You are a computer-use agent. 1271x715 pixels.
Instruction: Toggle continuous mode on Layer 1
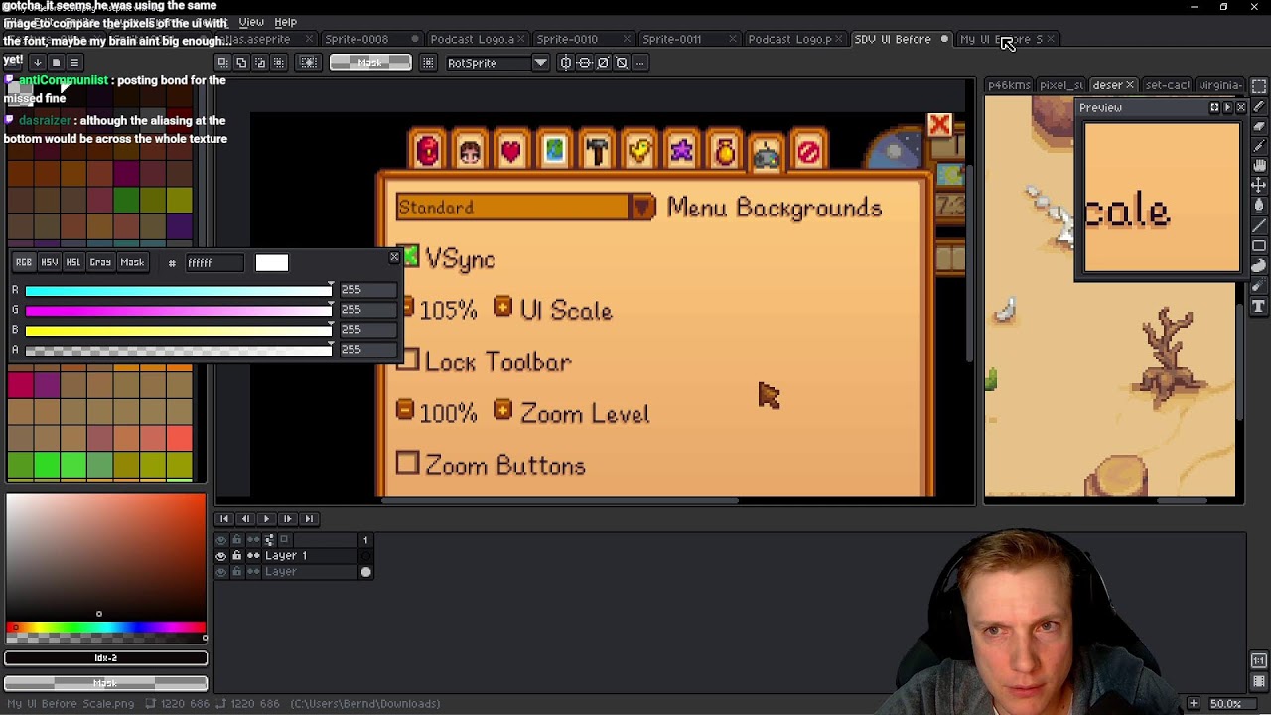[x=253, y=556]
